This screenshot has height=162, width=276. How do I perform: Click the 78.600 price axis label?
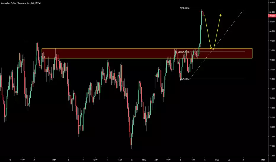[x=272, y=98]
